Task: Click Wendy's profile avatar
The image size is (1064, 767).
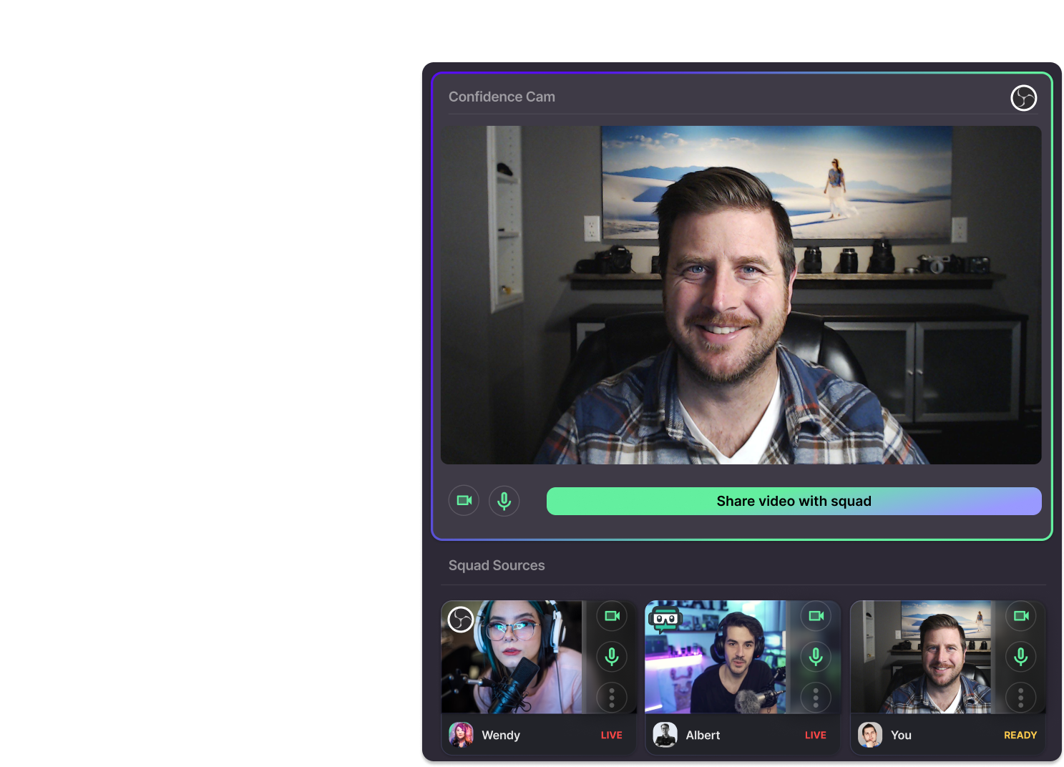Action: pos(461,735)
